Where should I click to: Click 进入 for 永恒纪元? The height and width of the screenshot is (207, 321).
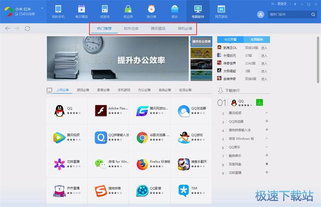tap(264, 56)
